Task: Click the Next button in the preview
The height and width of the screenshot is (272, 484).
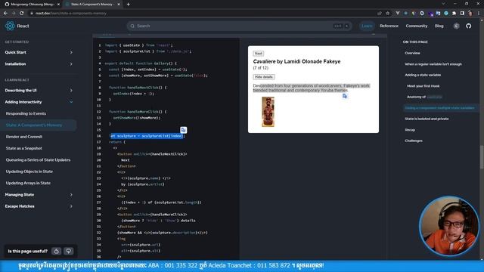Action: point(259,54)
